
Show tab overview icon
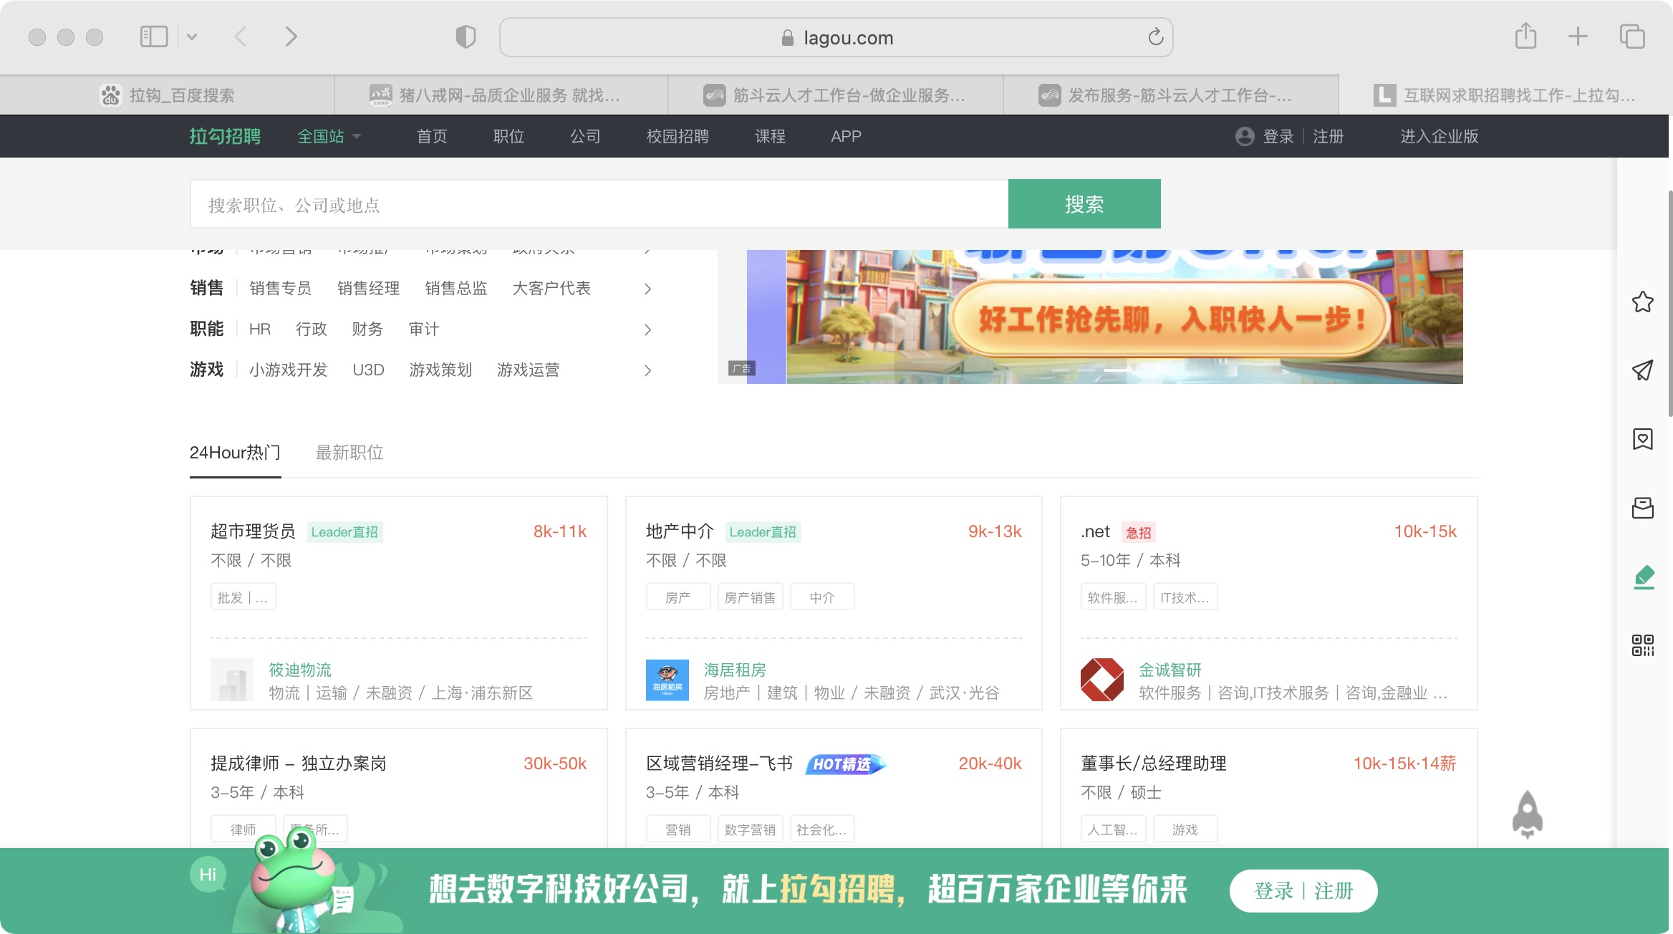click(x=1632, y=37)
